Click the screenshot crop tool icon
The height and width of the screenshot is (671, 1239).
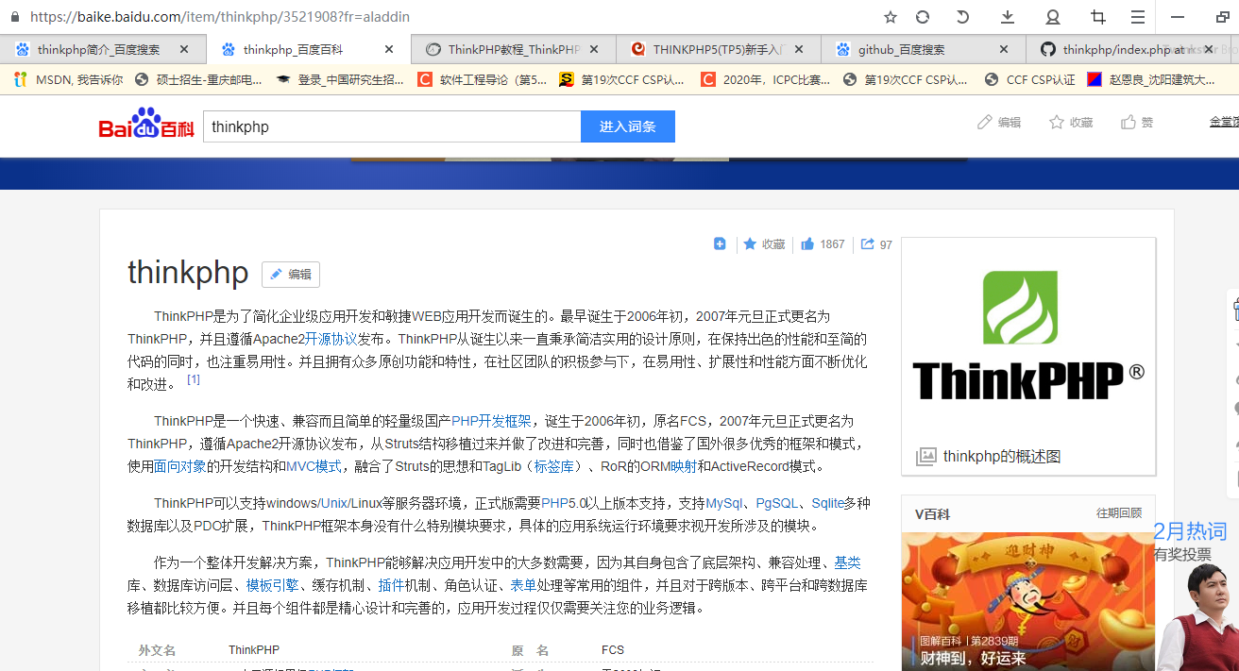1097,17
